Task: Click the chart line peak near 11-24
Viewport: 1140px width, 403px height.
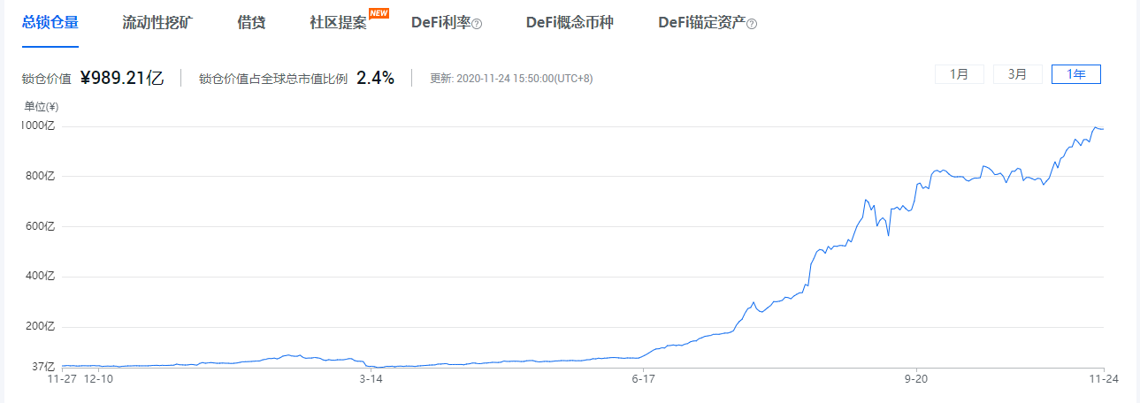Action: [1097, 128]
